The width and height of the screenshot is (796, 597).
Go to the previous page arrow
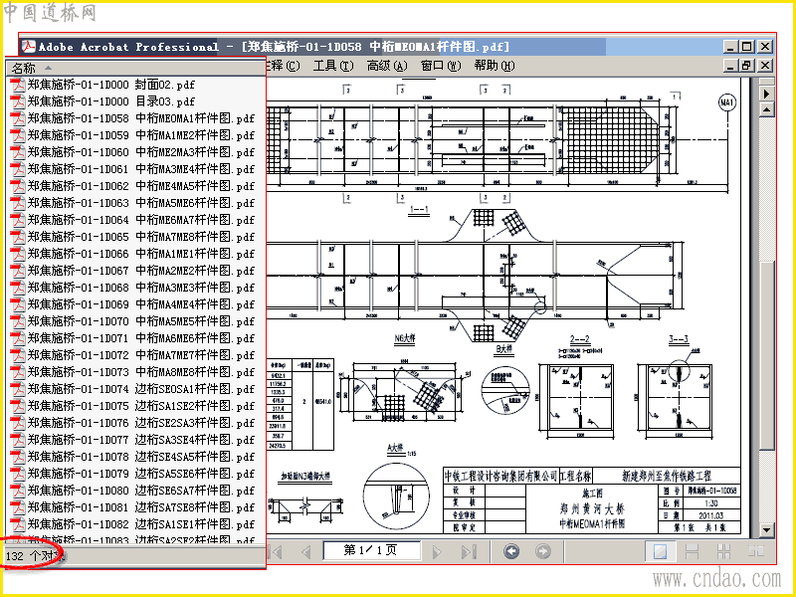pos(306,551)
